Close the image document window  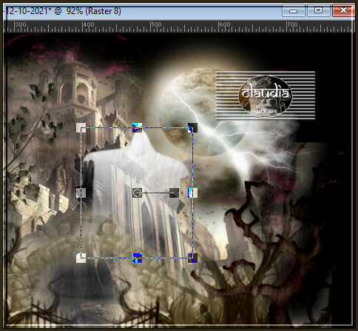click(343, 10)
